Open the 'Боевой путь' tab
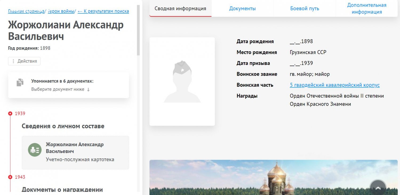 (305, 9)
